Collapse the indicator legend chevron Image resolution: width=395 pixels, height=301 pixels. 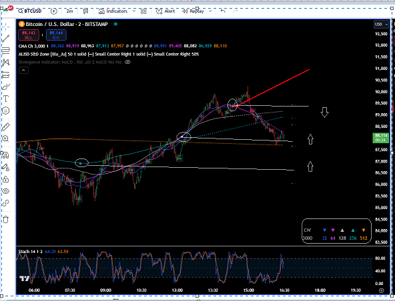(x=23, y=71)
